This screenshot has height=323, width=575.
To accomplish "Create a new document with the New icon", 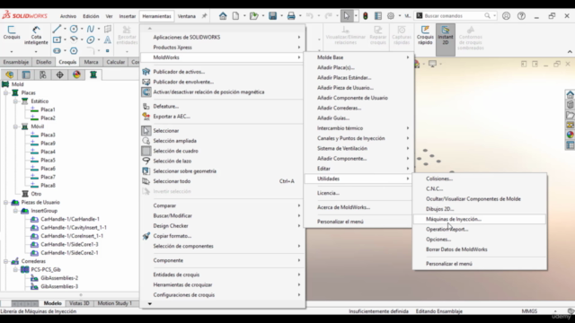I will point(235,16).
